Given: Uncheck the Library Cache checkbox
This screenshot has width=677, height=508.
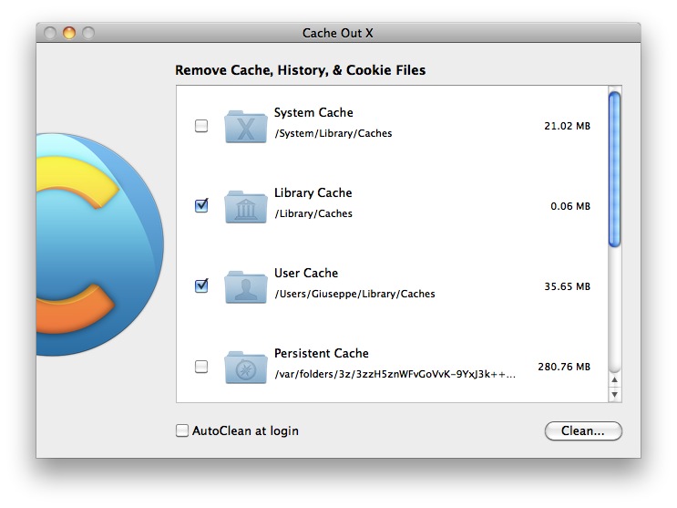Looking at the screenshot, I should pyautogui.click(x=201, y=206).
